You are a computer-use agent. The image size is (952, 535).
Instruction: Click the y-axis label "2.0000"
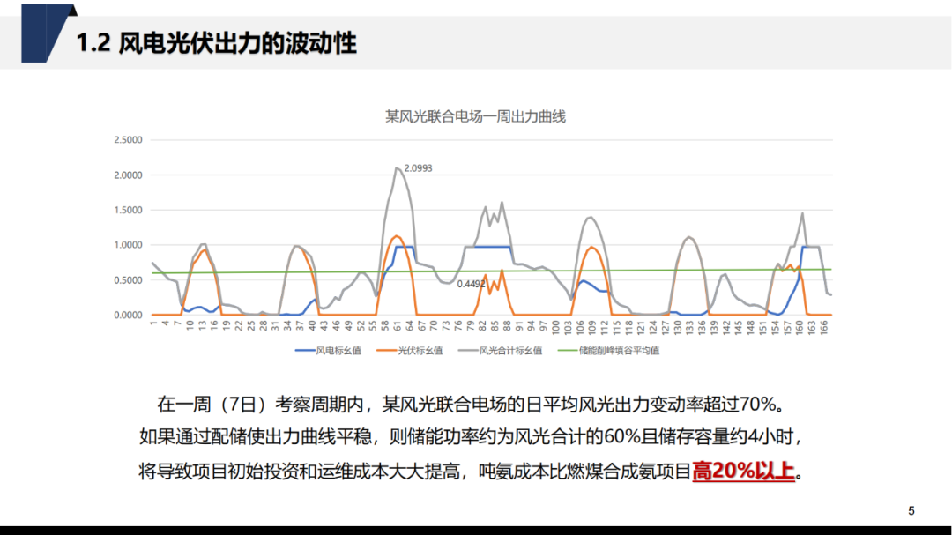click(128, 175)
